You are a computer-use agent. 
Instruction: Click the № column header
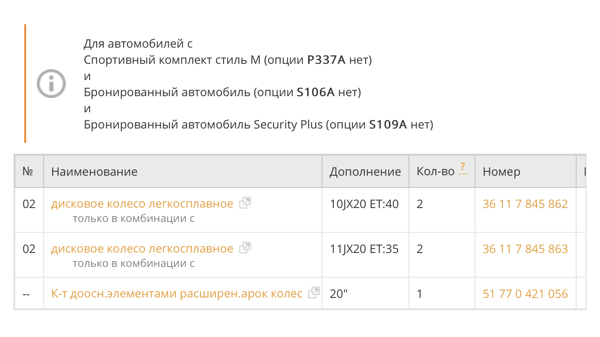pos(29,171)
